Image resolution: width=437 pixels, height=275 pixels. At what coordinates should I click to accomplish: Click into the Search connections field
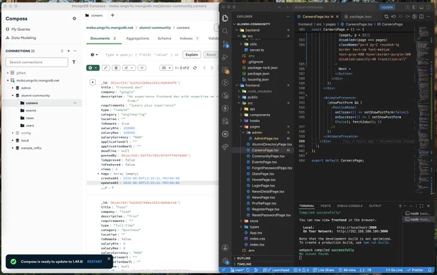point(37,62)
